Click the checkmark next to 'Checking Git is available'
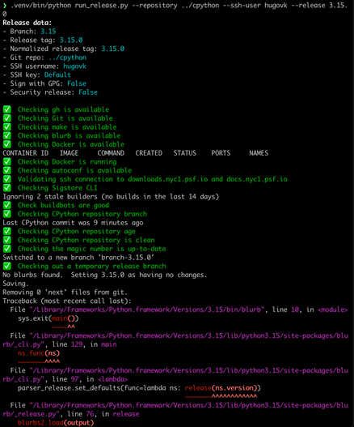 pyautogui.click(x=7, y=118)
